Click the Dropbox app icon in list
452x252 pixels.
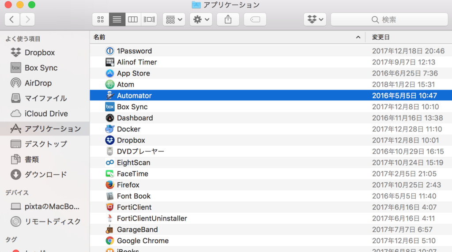coord(109,140)
